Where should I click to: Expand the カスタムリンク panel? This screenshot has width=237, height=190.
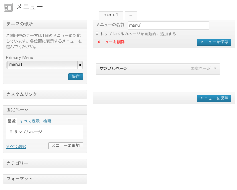click(x=45, y=94)
